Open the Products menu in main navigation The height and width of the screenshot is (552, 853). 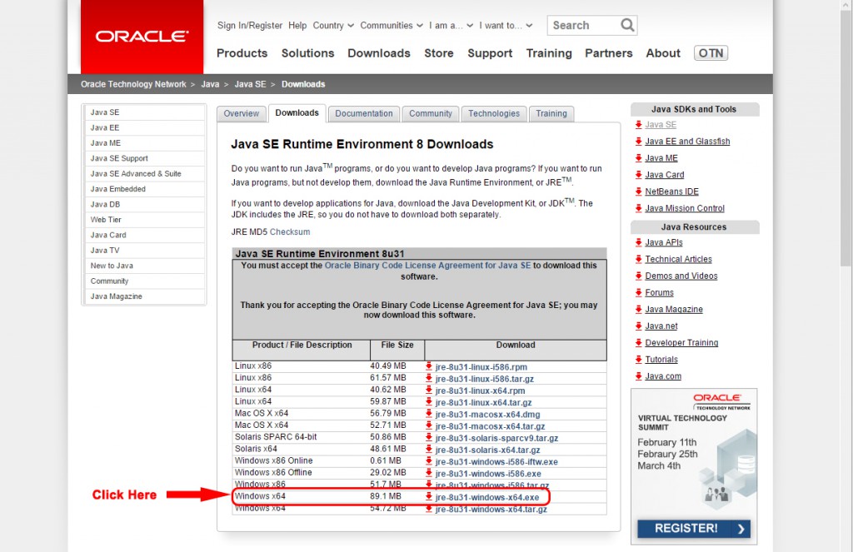(x=242, y=53)
